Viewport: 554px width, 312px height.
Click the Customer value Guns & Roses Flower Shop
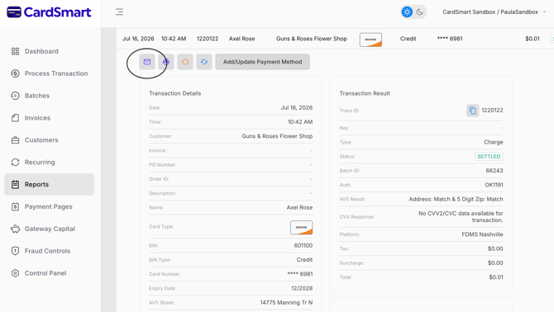tap(277, 136)
